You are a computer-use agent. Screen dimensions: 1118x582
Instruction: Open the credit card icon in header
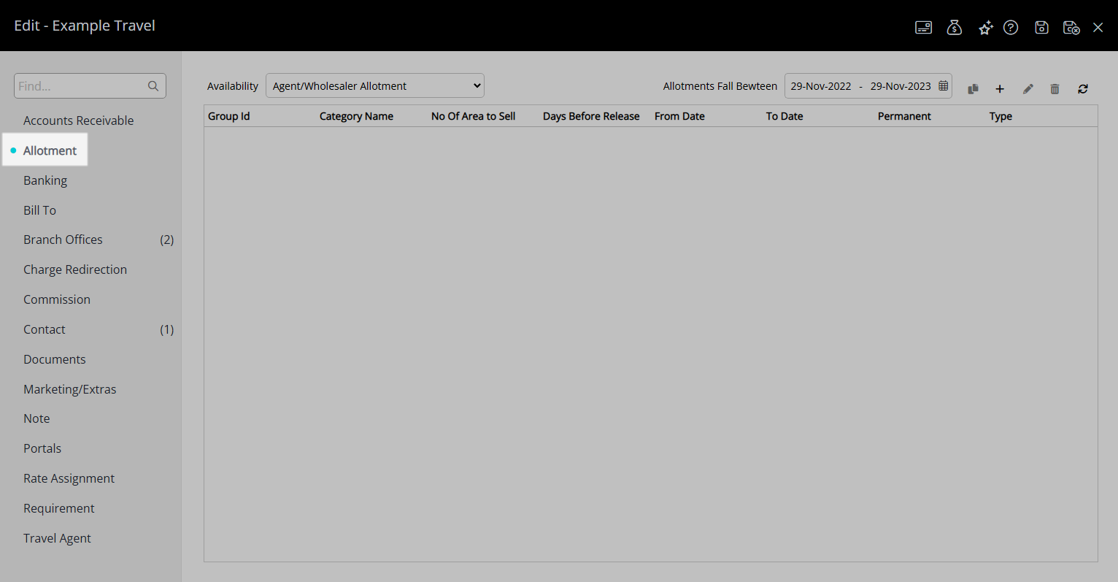(x=923, y=28)
